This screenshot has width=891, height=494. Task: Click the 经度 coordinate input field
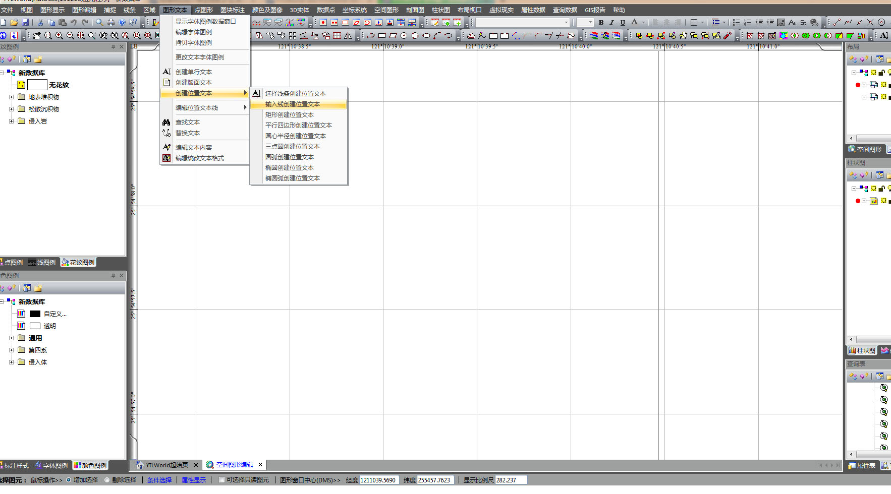[379, 480]
